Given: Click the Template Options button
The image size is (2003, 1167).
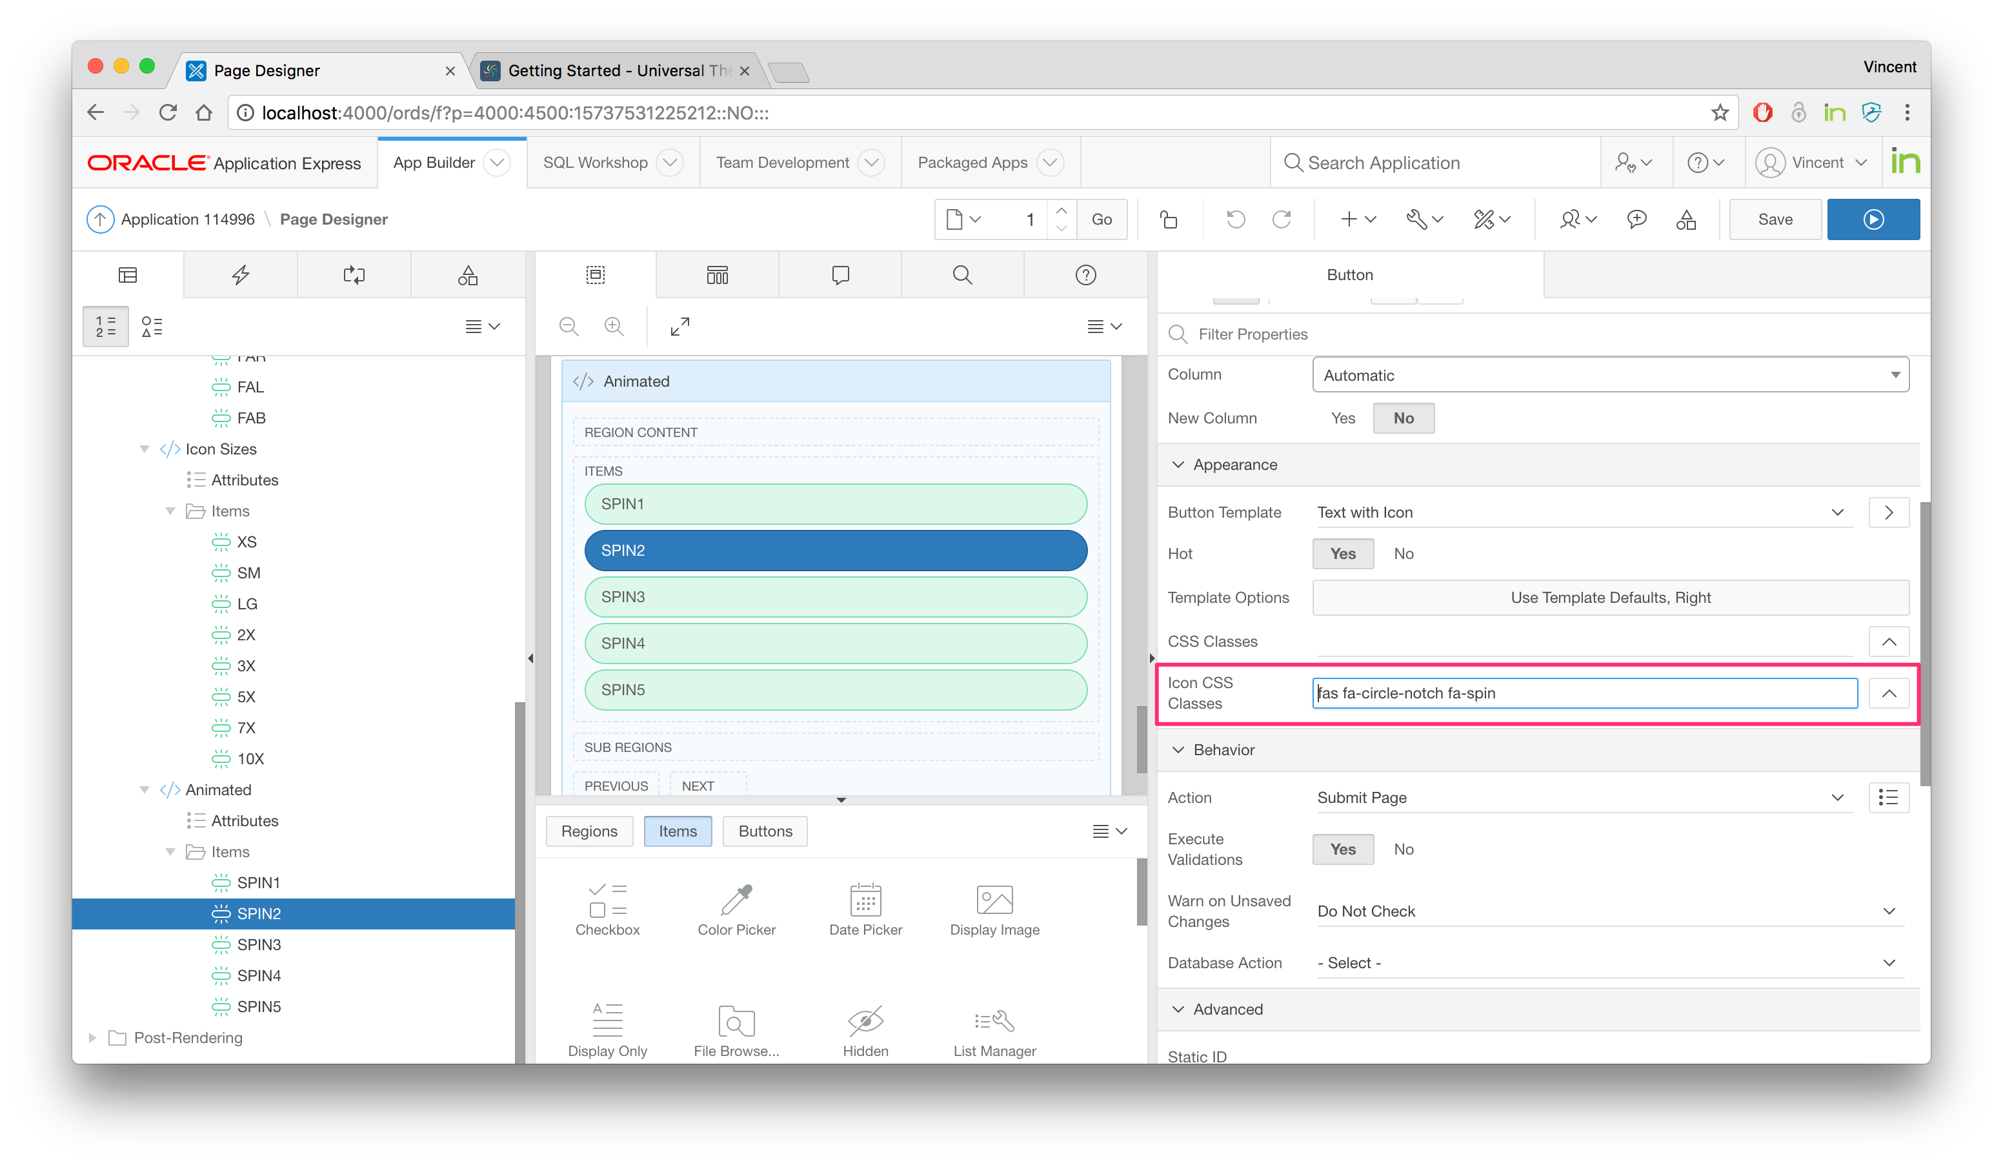Looking at the screenshot, I should [x=1609, y=598].
